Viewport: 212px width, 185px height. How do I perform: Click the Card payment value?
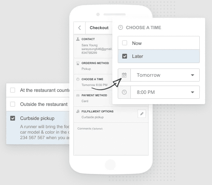(x=85, y=101)
